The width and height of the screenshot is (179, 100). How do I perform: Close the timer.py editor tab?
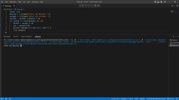[x=14, y=6]
